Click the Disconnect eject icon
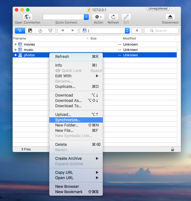The width and height of the screenshot is (191, 201). pos(170,17)
